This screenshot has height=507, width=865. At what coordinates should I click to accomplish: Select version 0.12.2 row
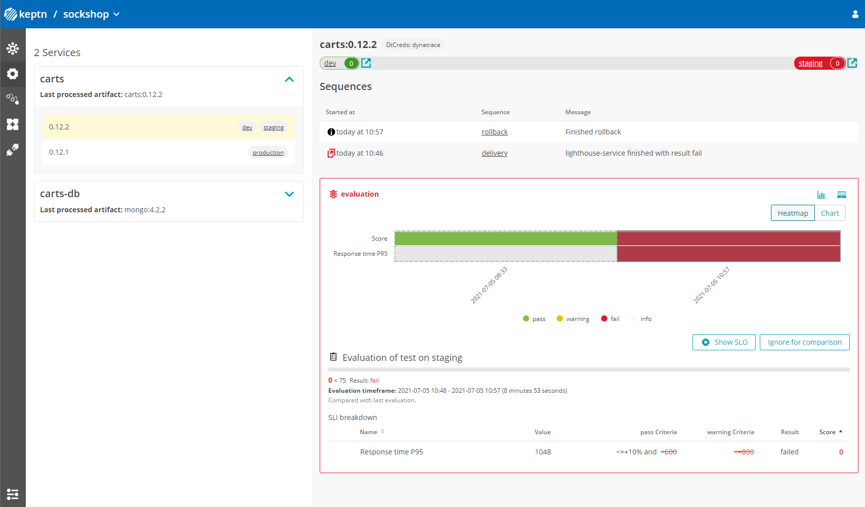pos(168,127)
